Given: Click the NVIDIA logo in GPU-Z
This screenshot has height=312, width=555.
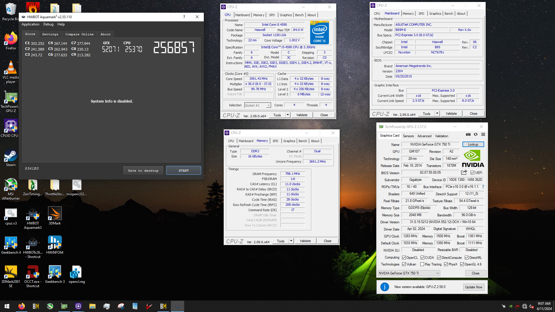Looking at the screenshot, I should (473, 159).
